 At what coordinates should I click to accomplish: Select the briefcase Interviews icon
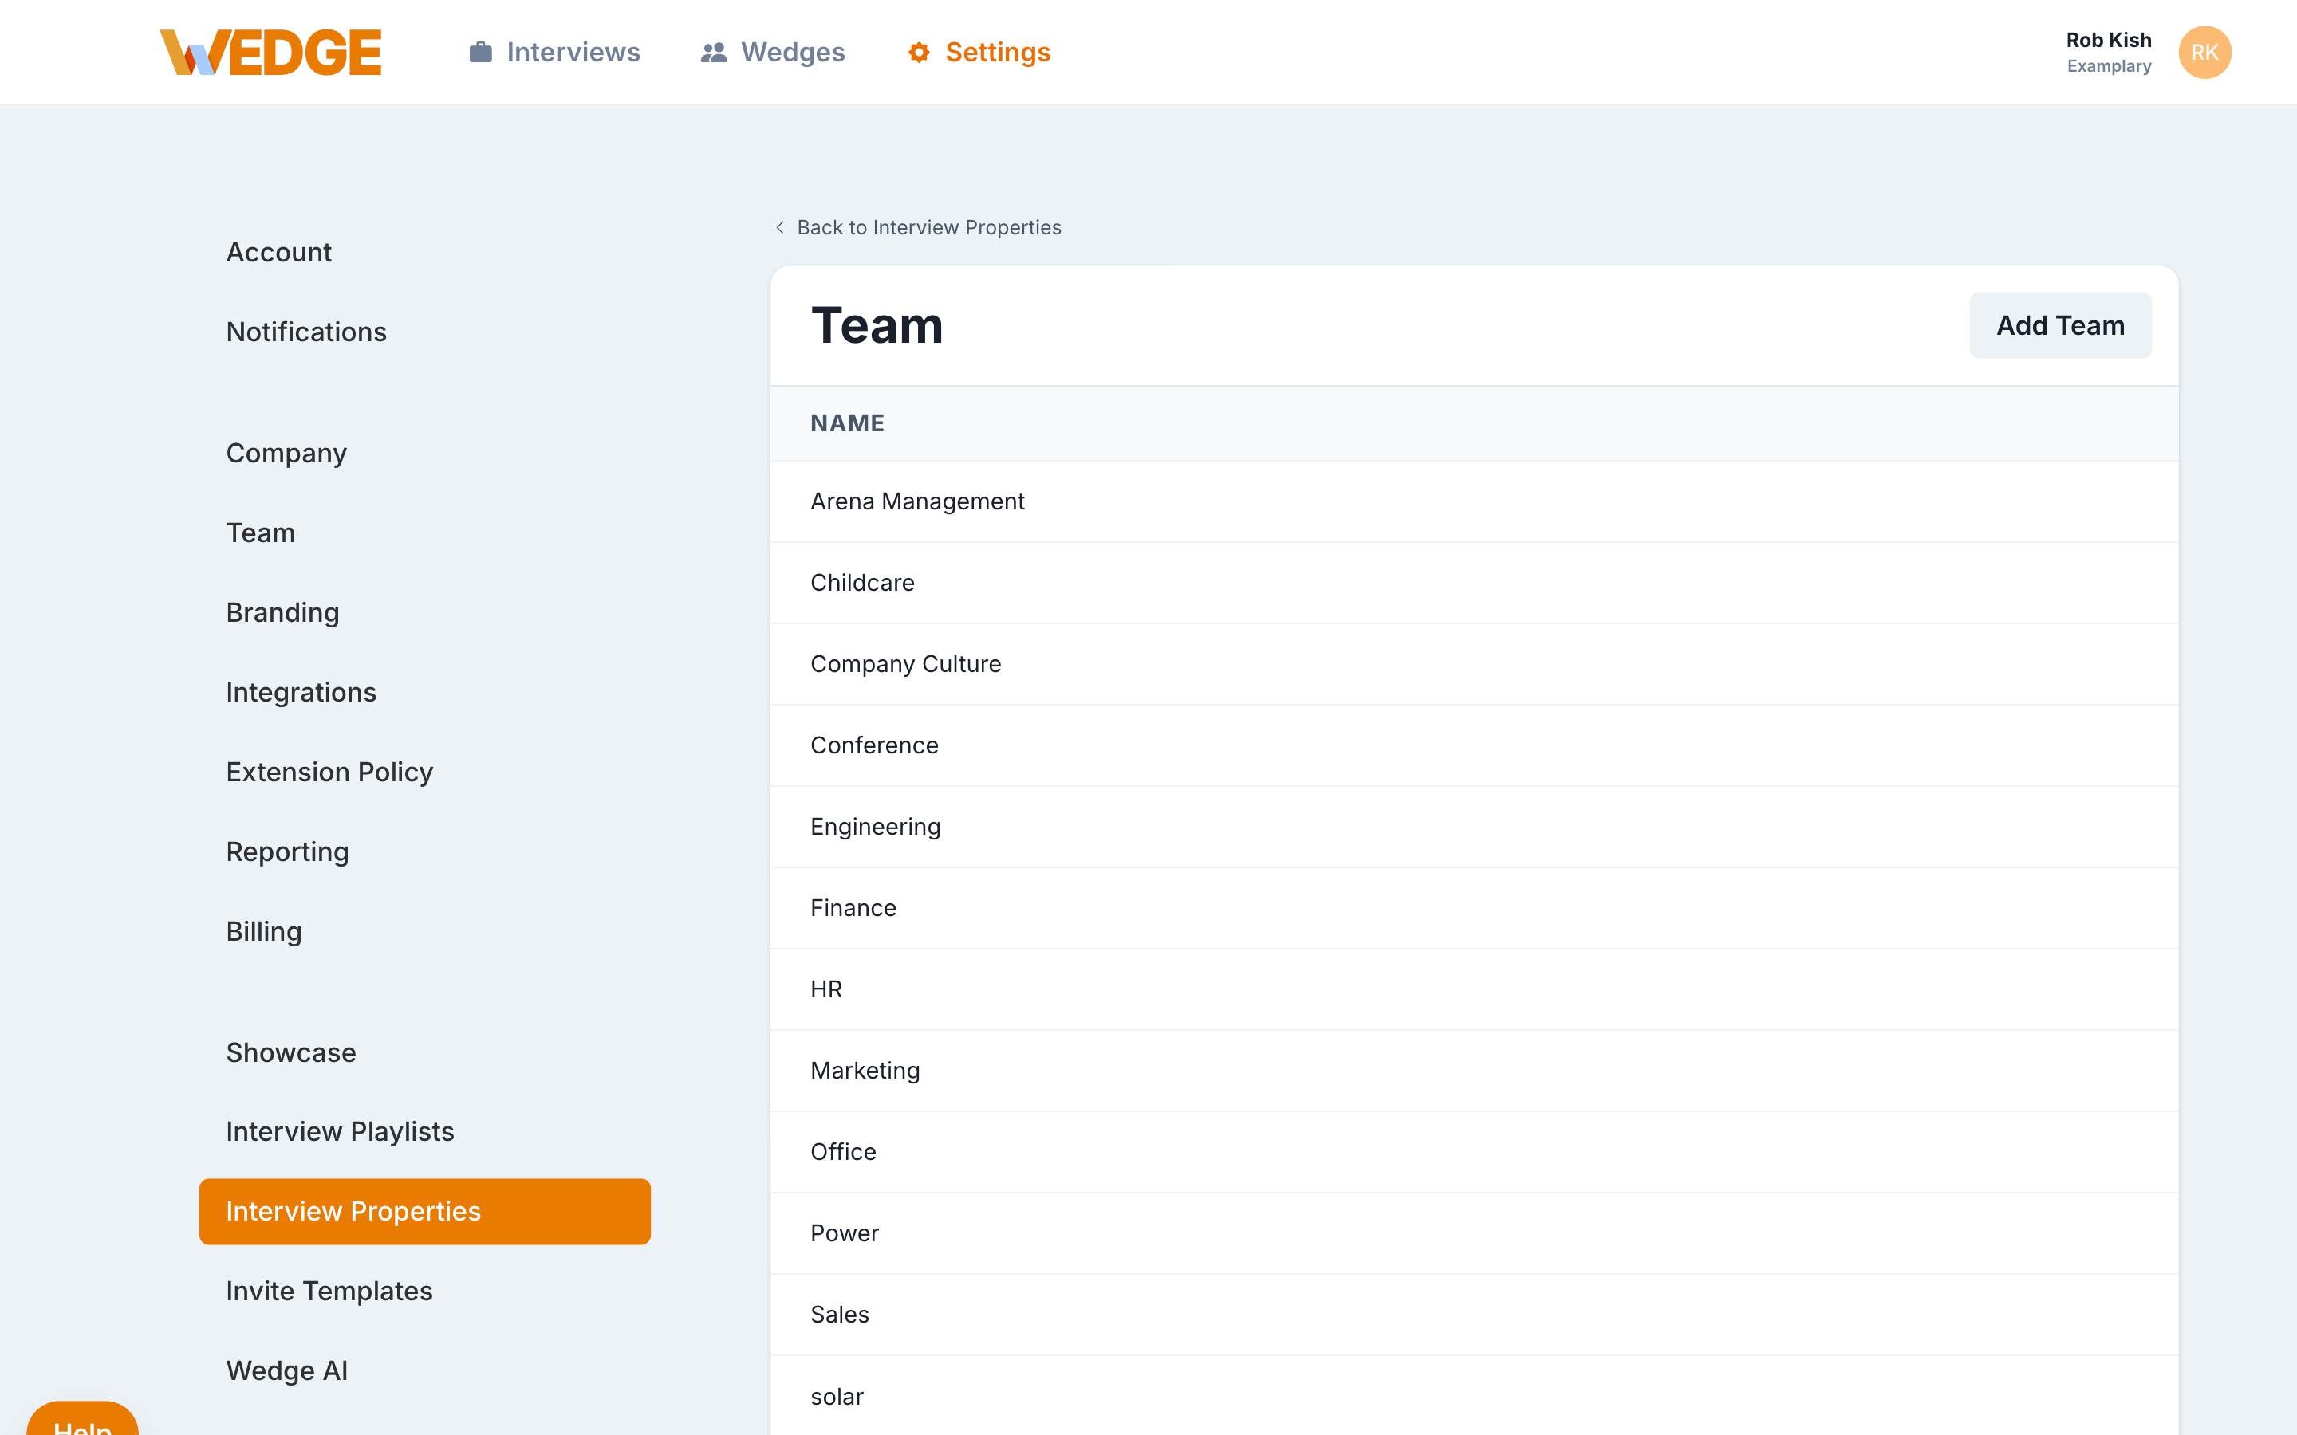(x=479, y=52)
